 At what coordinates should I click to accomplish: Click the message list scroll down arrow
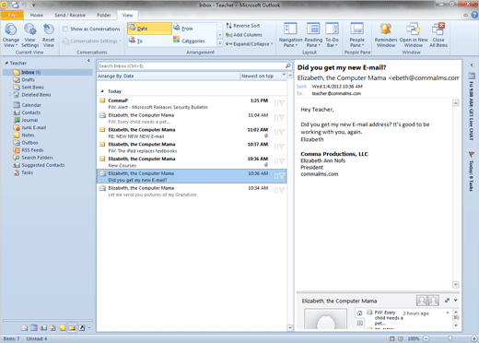click(290, 328)
